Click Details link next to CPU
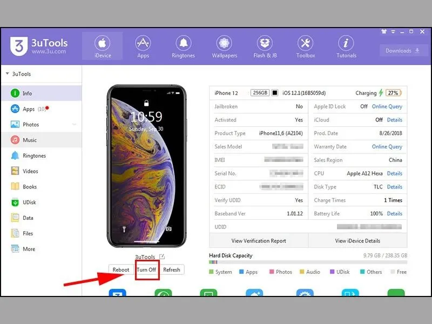432x324 pixels. [395, 173]
